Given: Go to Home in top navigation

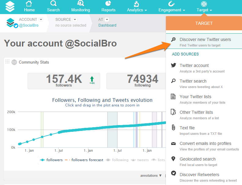Looking at the screenshot, I should 29,6.
